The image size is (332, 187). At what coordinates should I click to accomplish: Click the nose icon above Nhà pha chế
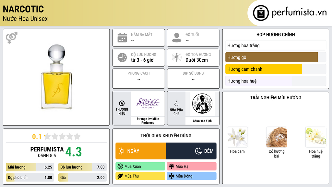pos(176,103)
